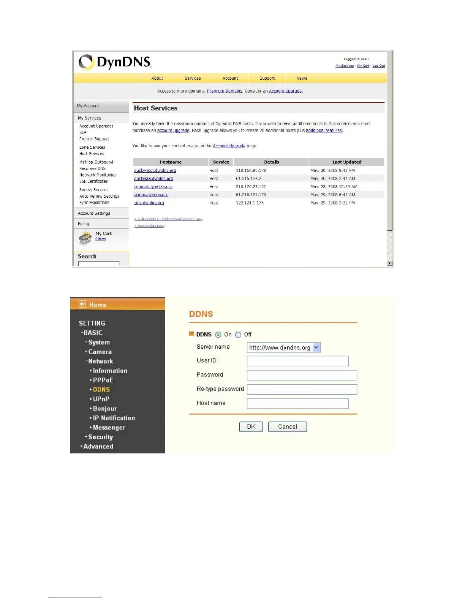The height and width of the screenshot is (601, 465).
Task: Open Account Upgrade link in top banner
Action: [x=285, y=91]
